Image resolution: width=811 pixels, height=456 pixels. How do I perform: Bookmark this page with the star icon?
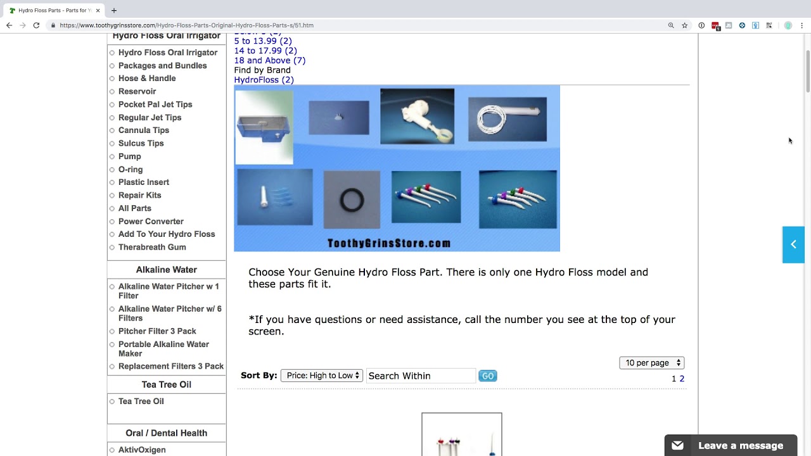[x=685, y=25]
